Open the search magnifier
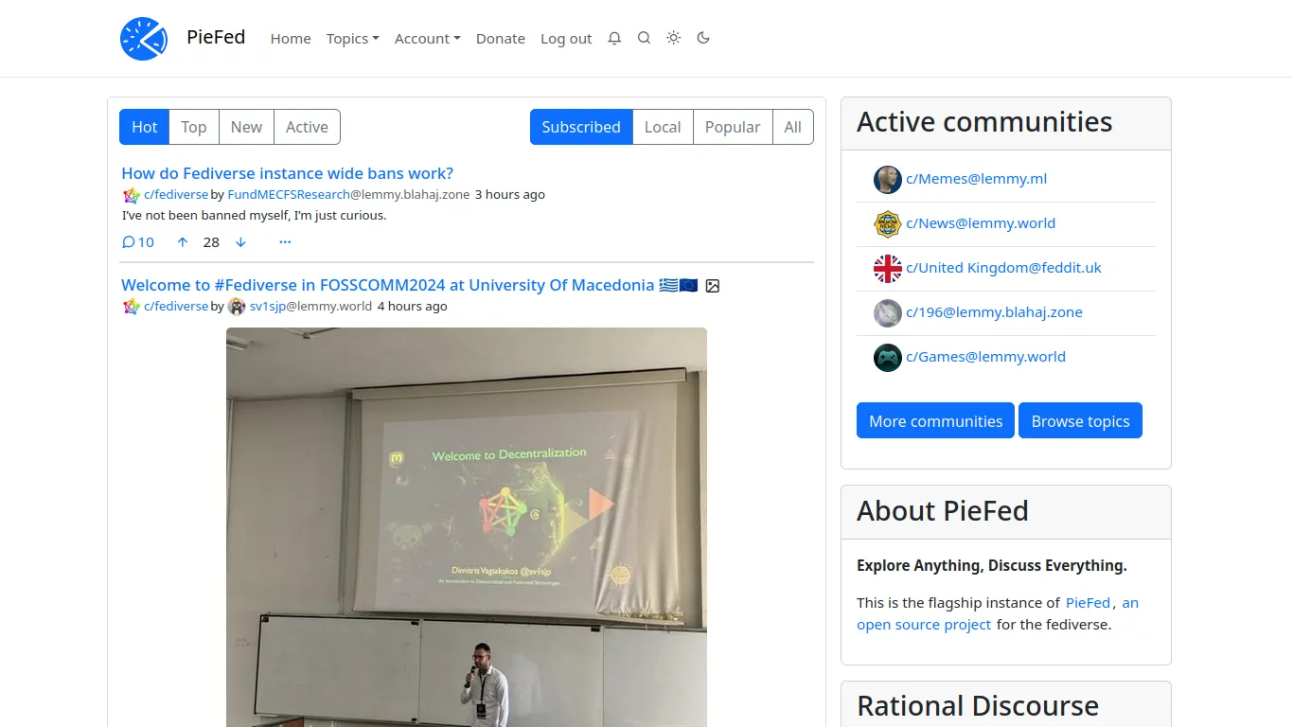Viewport: 1293px width, 727px height. pos(644,38)
